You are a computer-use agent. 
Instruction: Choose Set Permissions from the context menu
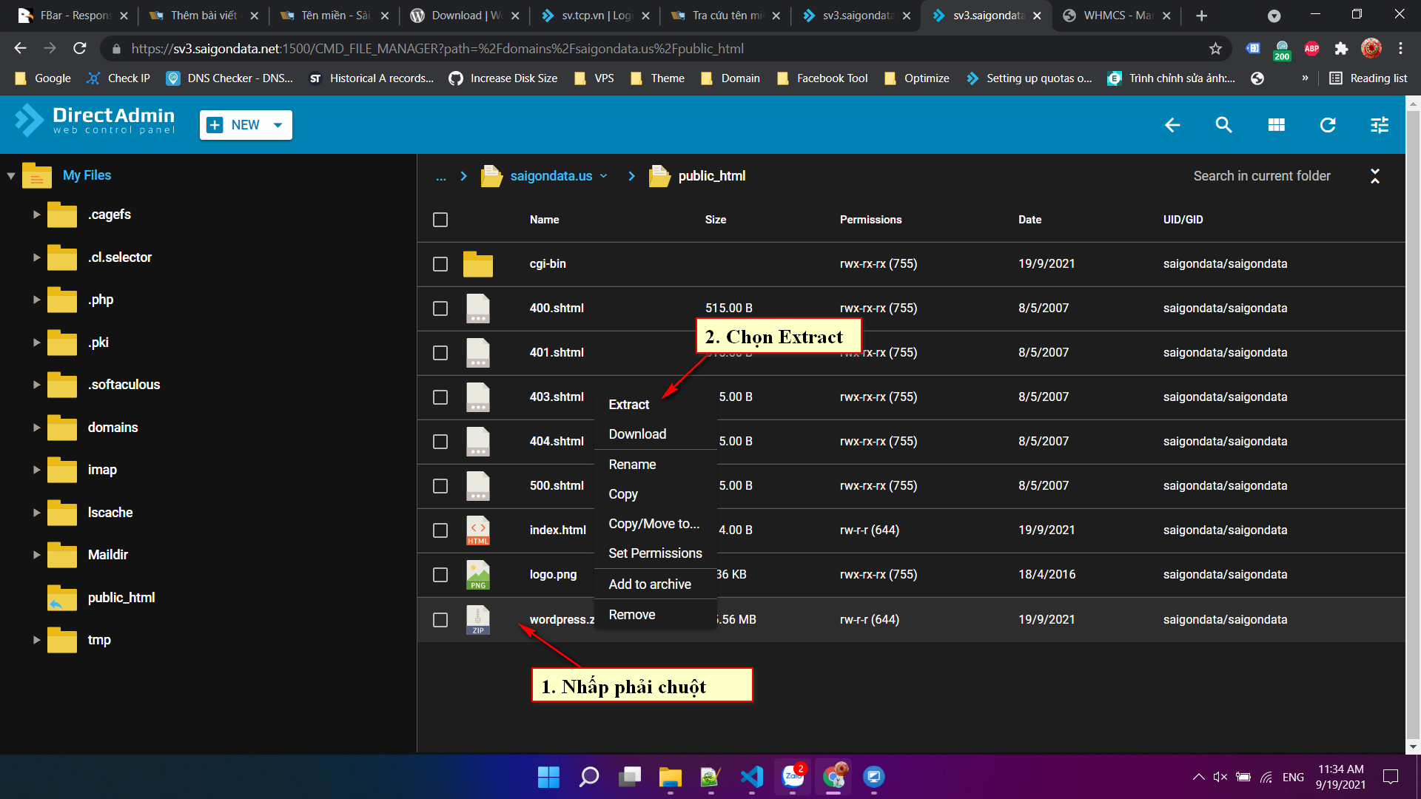(x=655, y=553)
